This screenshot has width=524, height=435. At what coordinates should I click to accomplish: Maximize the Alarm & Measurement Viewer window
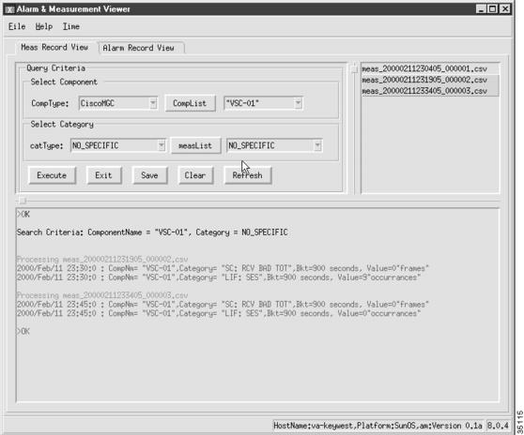click(x=493, y=9)
